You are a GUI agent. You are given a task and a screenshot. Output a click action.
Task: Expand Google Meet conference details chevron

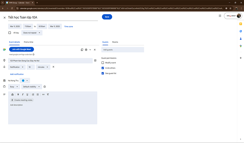coord(90,50)
